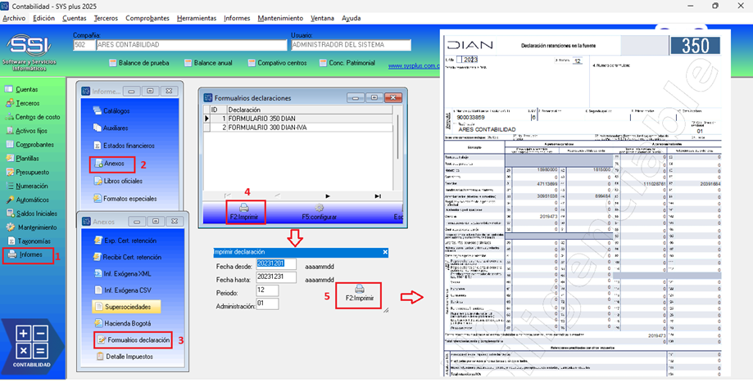Open Formatos especiales in Informes window
753x382 pixels.
[125, 199]
